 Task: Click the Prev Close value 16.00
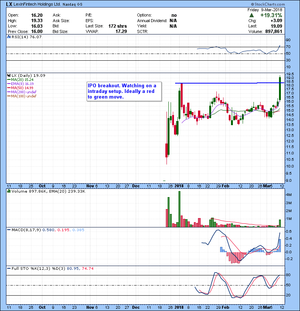coord(37,31)
